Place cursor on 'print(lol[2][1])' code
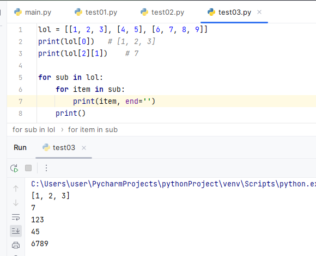This screenshot has width=316, height=256. 73,53
